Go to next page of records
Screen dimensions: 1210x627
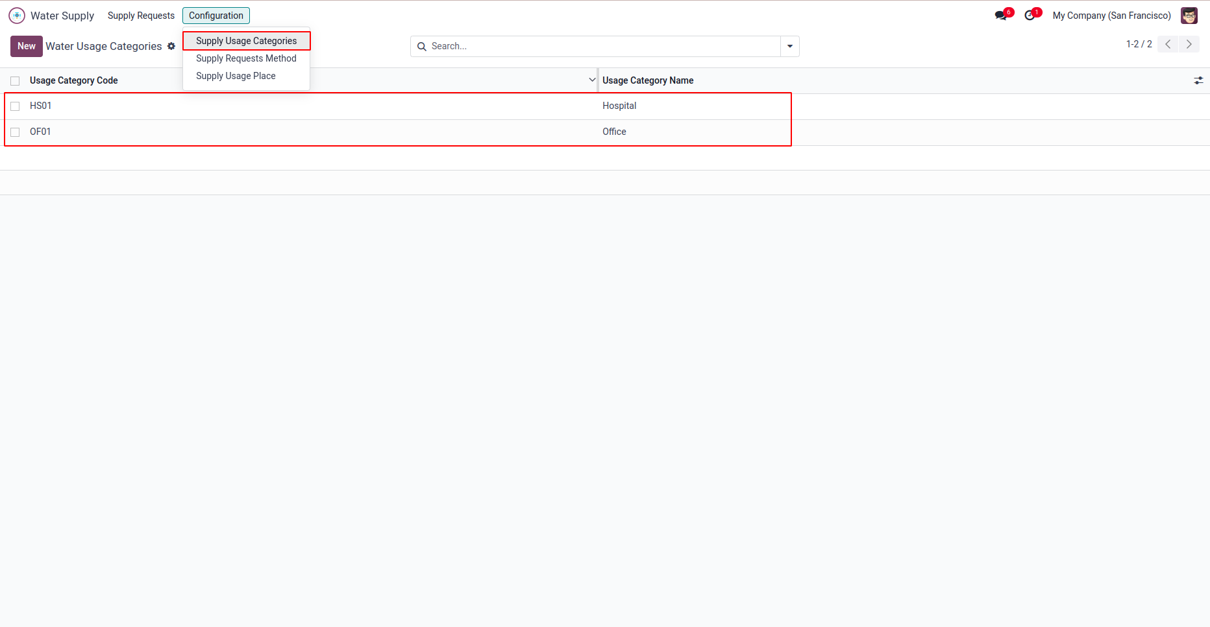[x=1189, y=44]
